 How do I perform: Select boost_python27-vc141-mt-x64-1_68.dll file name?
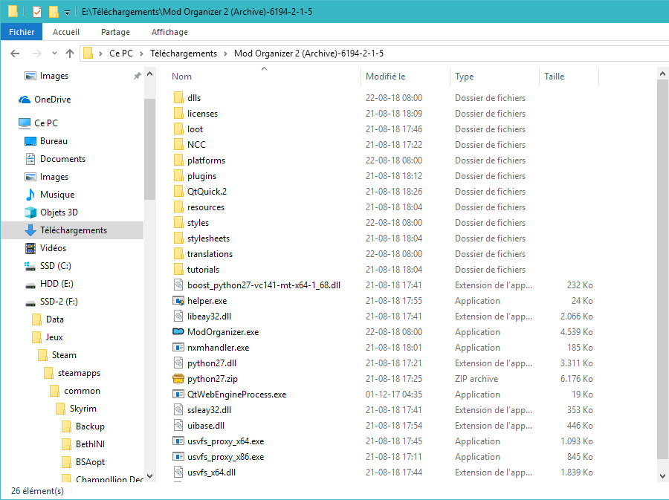(x=264, y=285)
